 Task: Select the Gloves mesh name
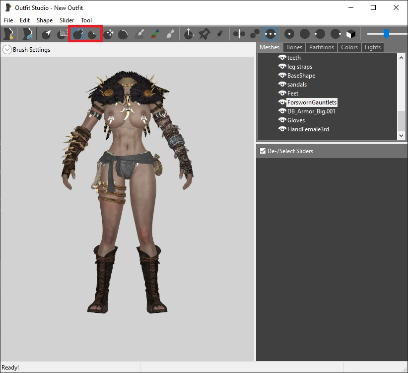(x=296, y=120)
